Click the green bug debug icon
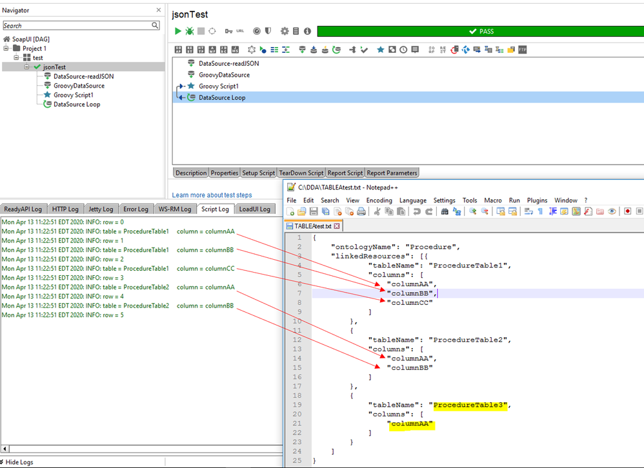This screenshot has width=644, height=468. point(190,31)
